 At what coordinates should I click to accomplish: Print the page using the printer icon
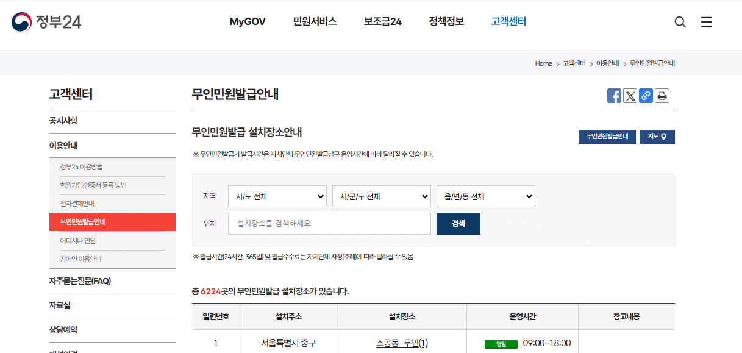pyautogui.click(x=662, y=95)
